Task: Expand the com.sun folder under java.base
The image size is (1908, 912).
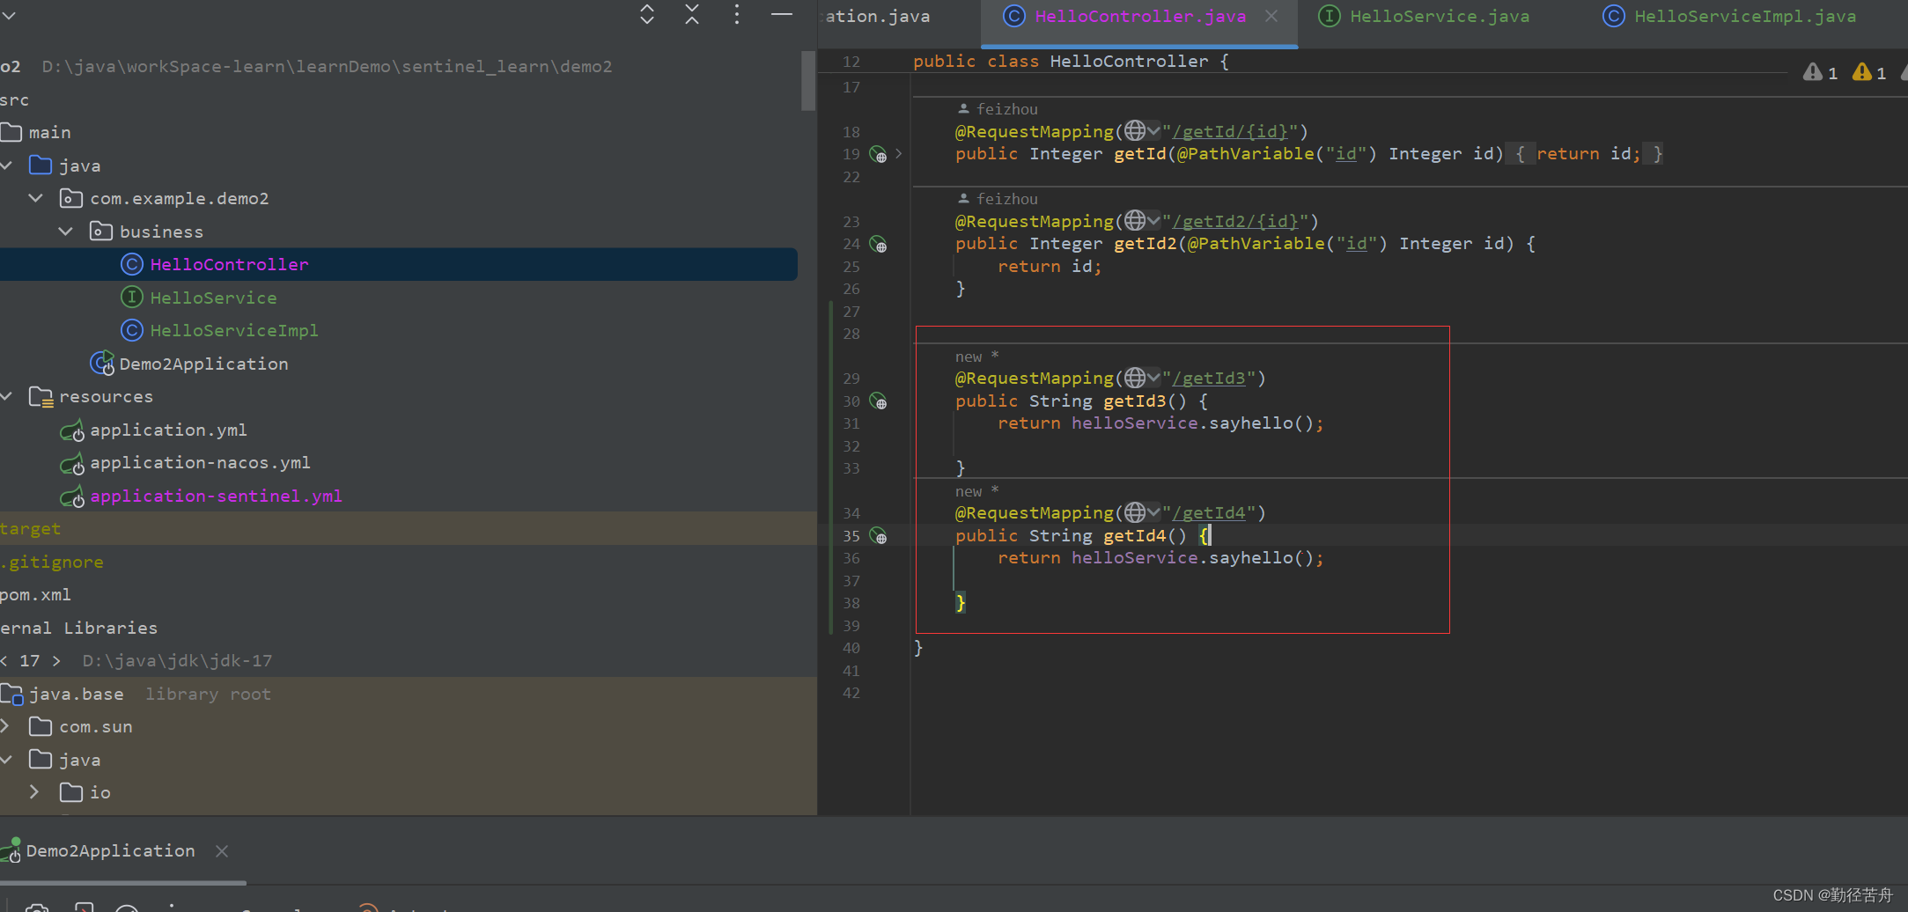Action: coord(5,726)
